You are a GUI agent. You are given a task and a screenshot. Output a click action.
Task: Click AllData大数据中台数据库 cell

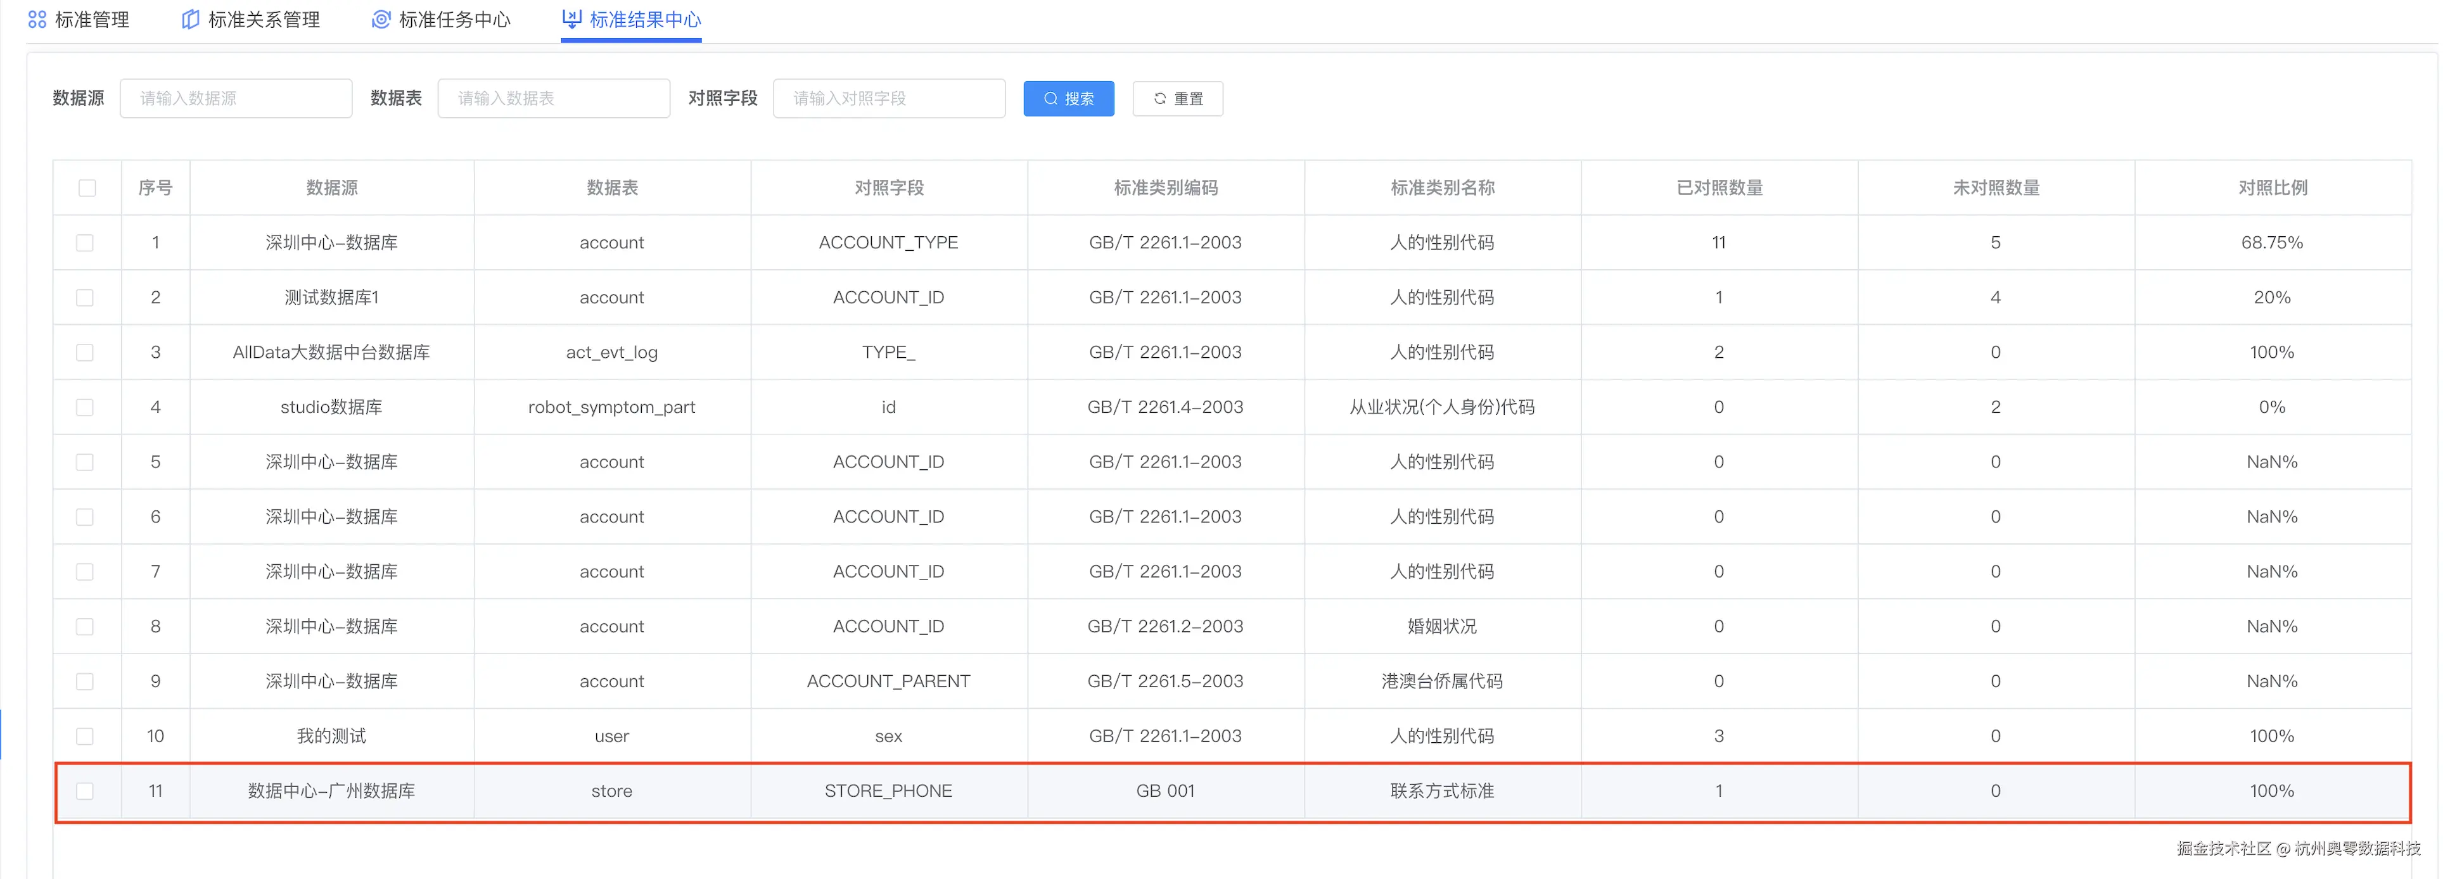click(x=332, y=353)
